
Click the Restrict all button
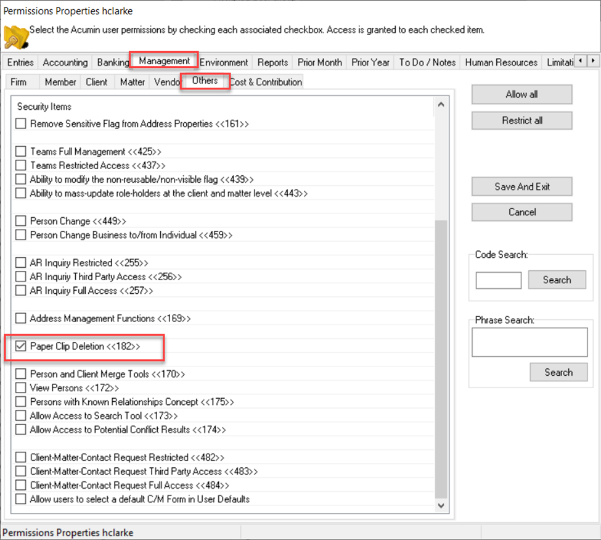pos(521,120)
